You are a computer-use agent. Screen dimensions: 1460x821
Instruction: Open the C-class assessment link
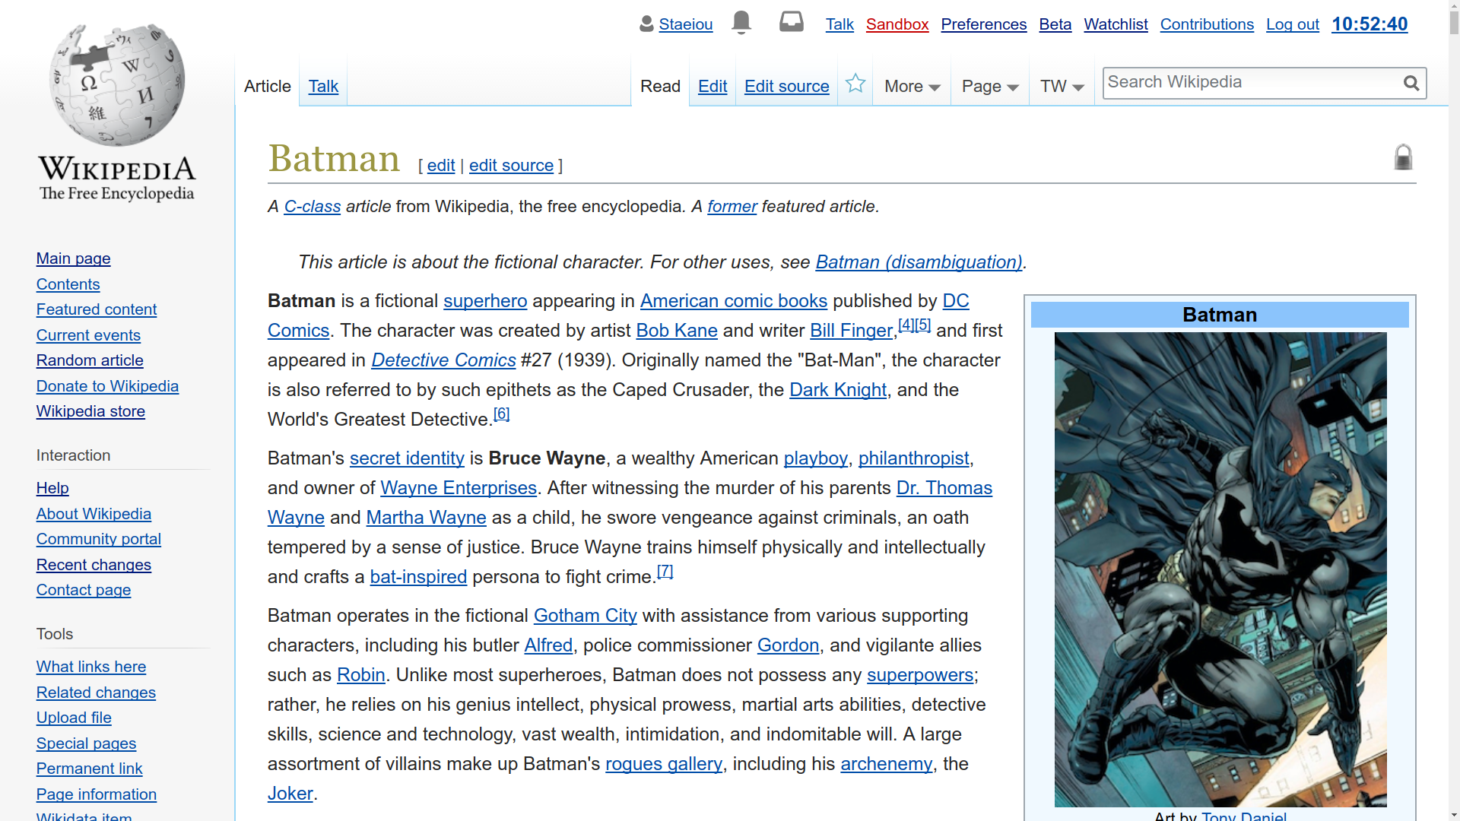pos(312,206)
